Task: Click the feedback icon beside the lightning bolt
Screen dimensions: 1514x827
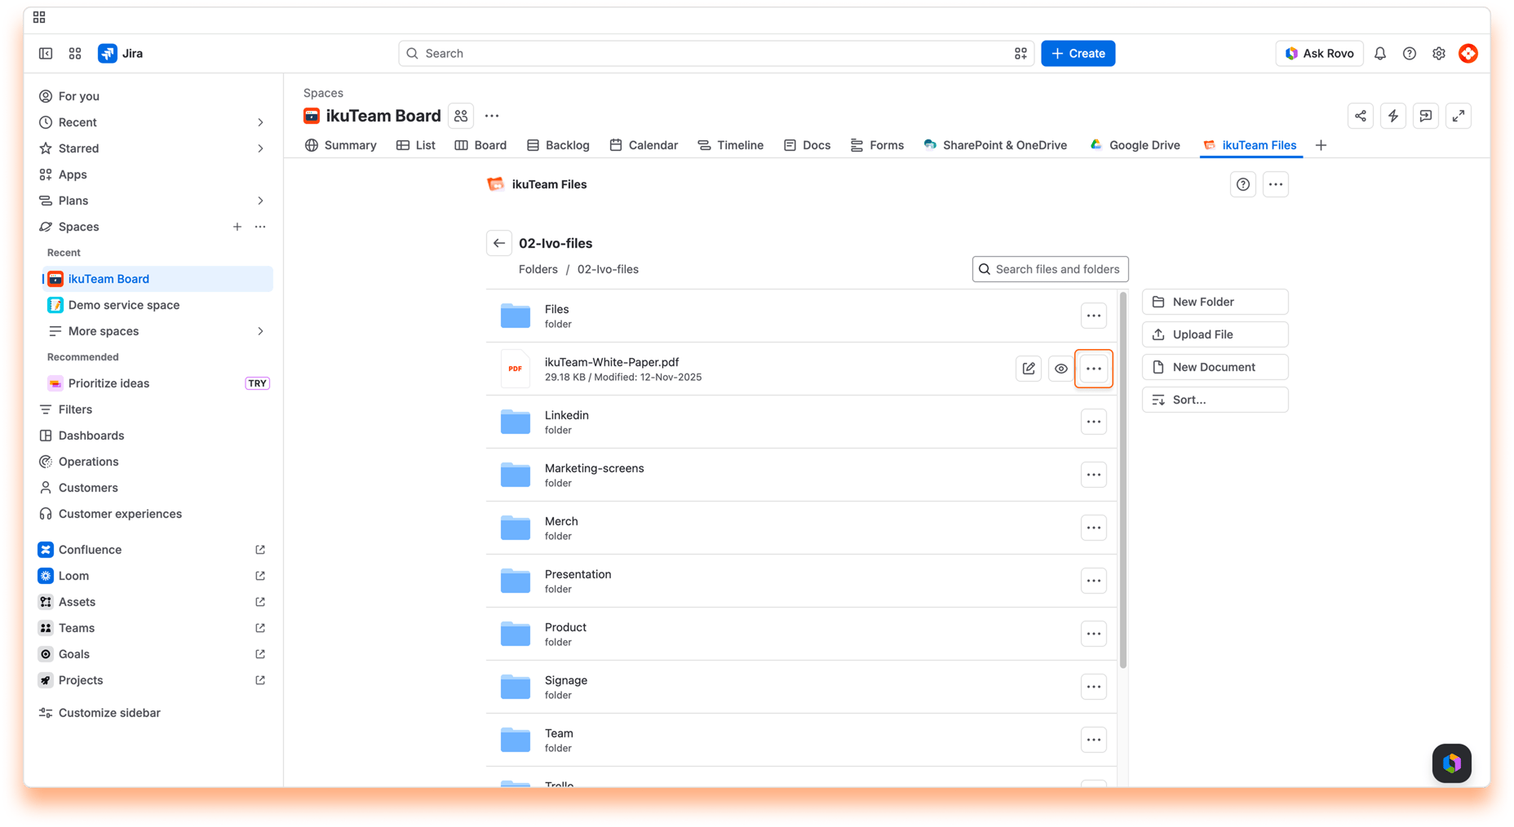Action: (x=1425, y=116)
